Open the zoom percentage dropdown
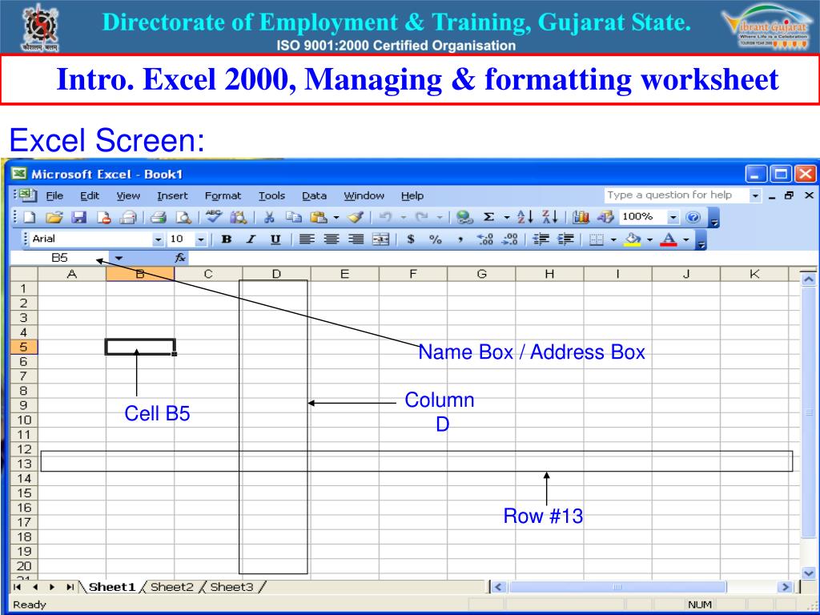Screen dimensions: 820x615 pos(673,215)
